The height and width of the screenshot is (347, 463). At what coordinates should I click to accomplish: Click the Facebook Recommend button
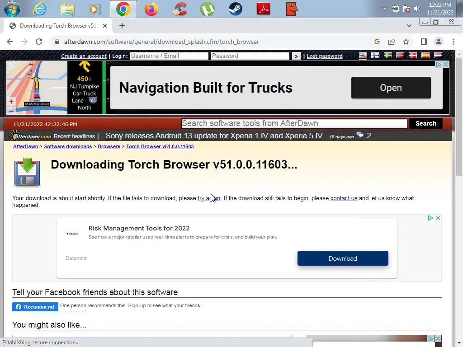click(35, 307)
